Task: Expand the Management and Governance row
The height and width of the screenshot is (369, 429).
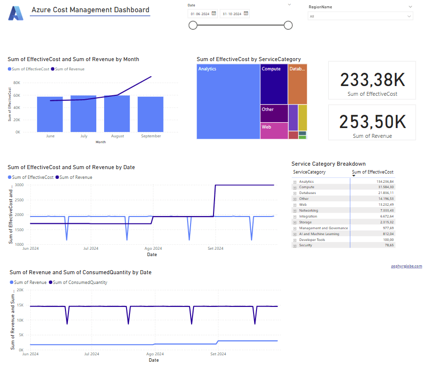Action: pyautogui.click(x=295, y=229)
